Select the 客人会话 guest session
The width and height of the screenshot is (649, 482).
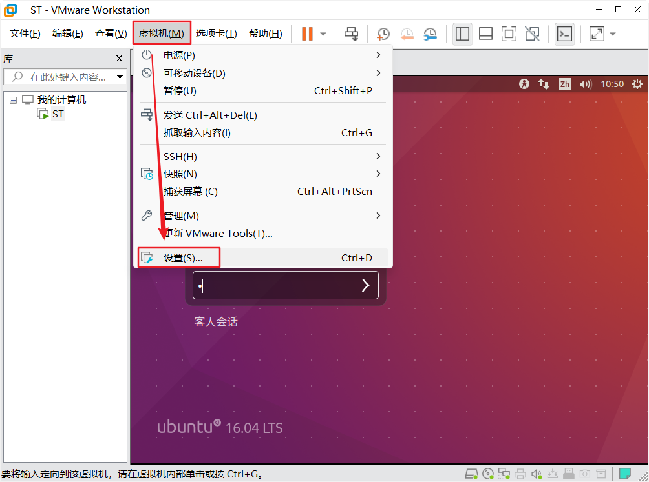coord(216,322)
